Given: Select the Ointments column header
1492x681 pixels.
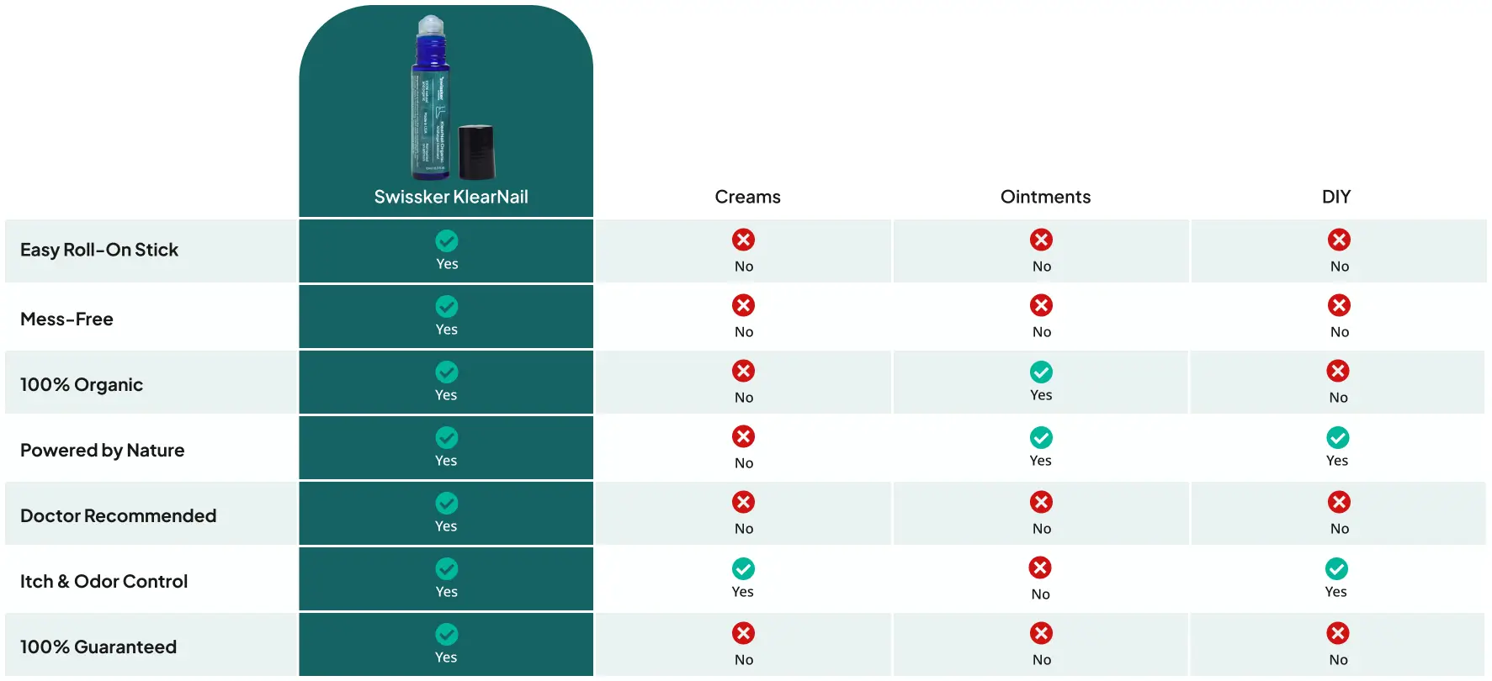Looking at the screenshot, I should [1045, 197].
